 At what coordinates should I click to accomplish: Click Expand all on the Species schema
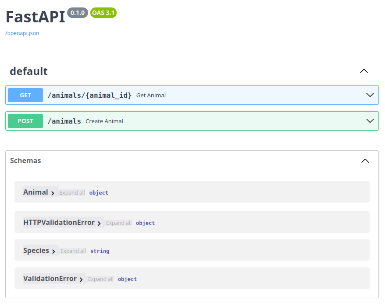coord(73,251)
